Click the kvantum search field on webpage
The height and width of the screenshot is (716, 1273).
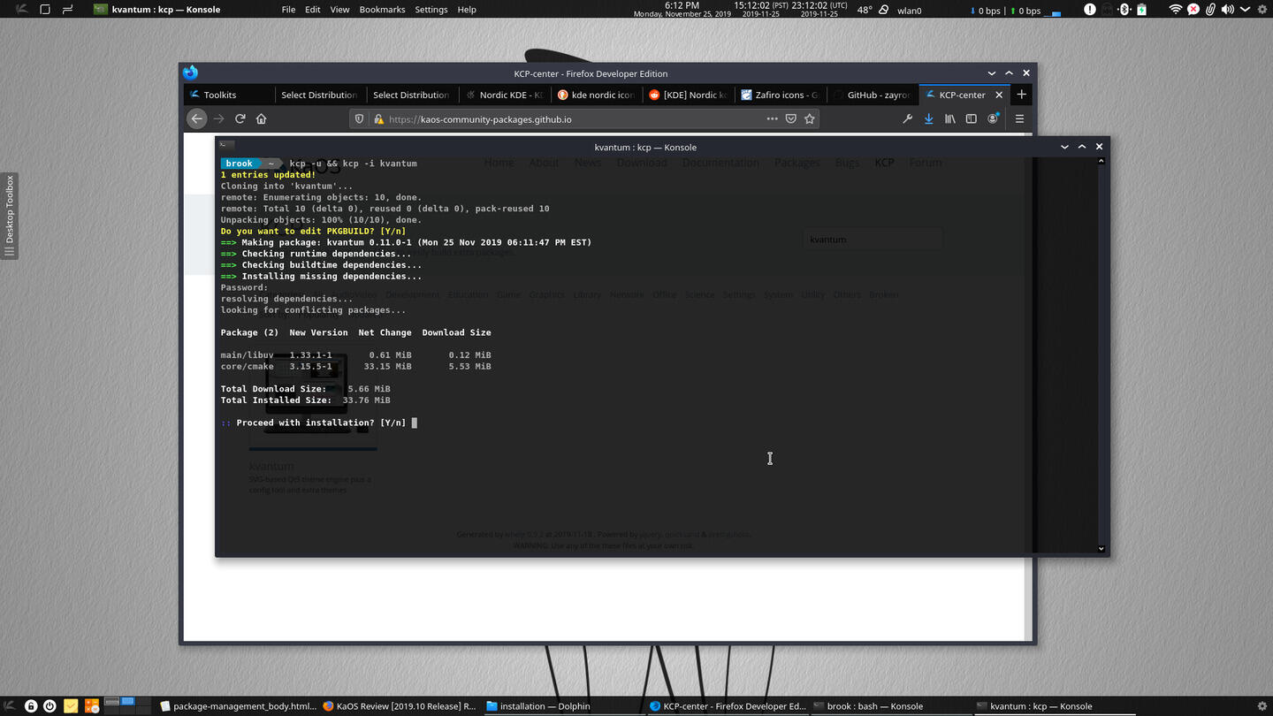[873, 240]
